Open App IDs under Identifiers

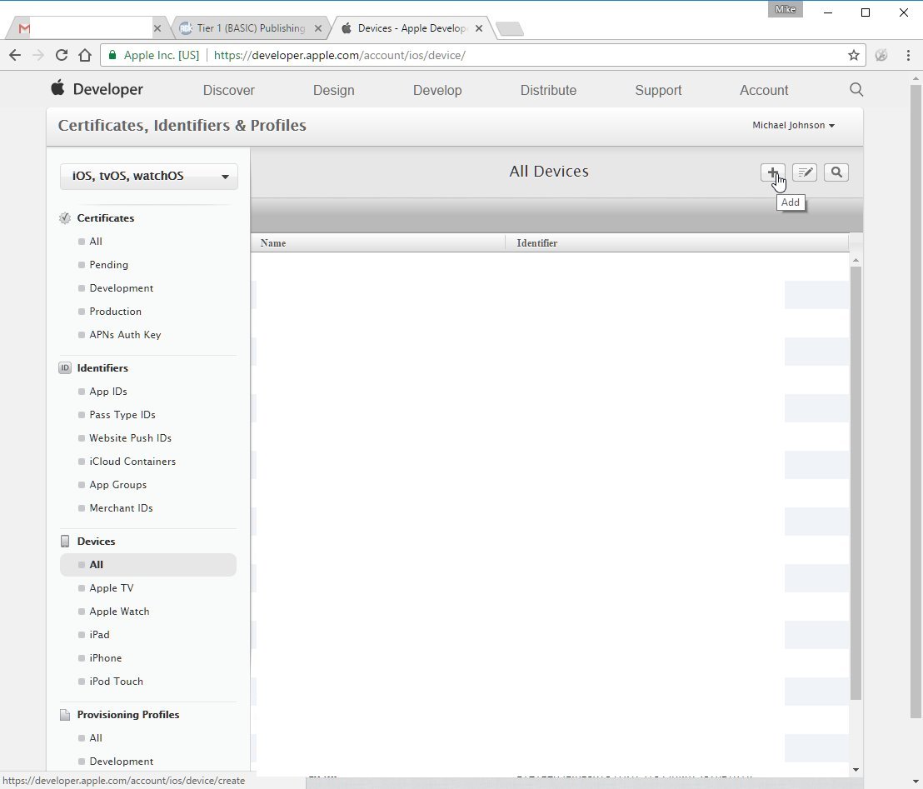click(x=108, y=392)
